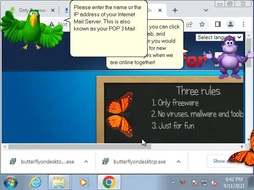
Task: Open the Chrome profile avatar
Action: [x=231, y=24]
